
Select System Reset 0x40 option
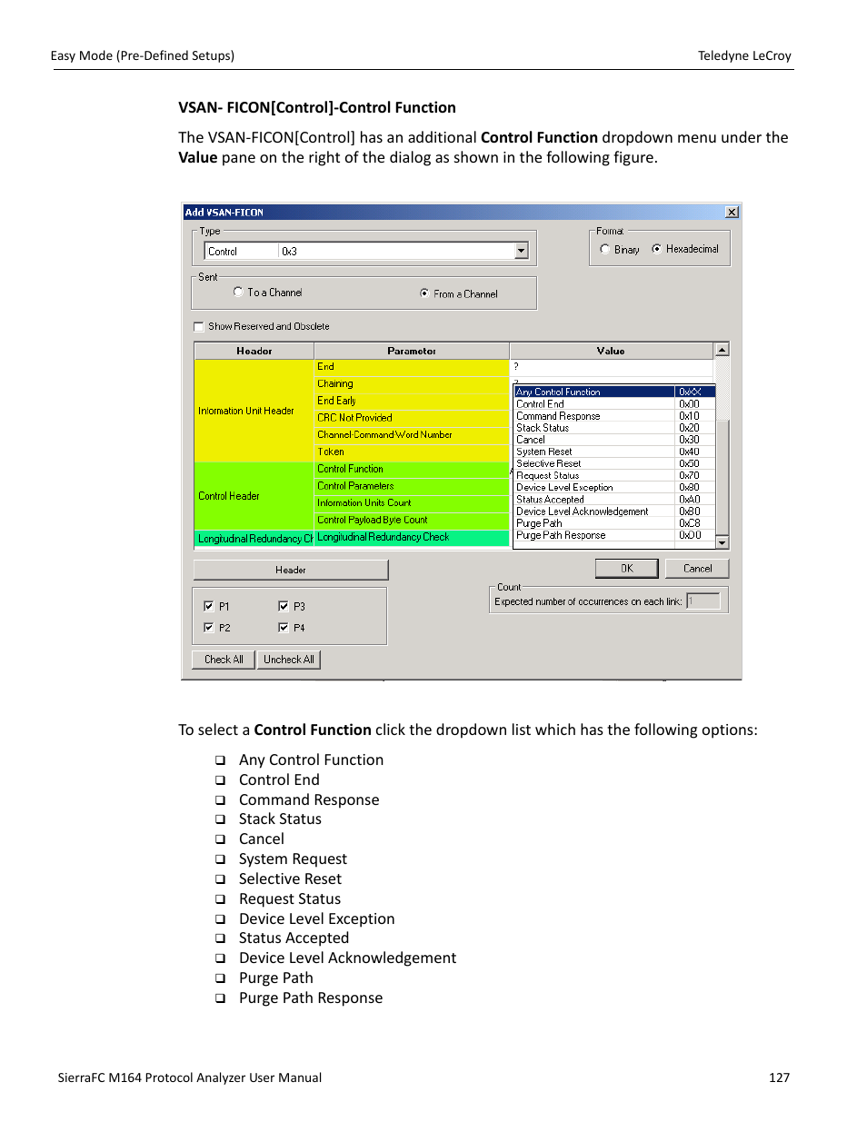pos(614,451)
